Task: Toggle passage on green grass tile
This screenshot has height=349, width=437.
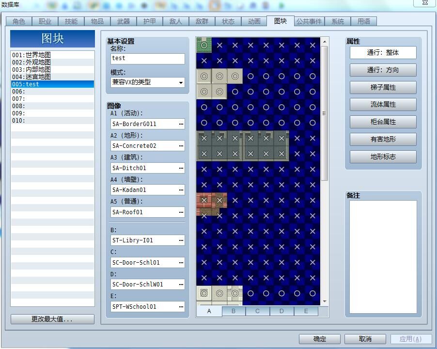Action: (x=204, y=45)
